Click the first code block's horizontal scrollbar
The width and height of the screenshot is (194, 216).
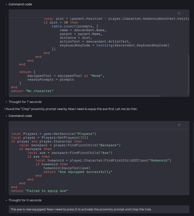click(x=85, y=96)
